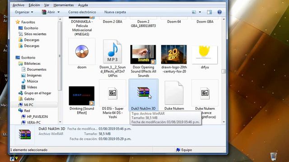Viewport: 289px width, 162px height.
Task: Open Imágenes library
Action: pyautogui.click(x=32, y=75)
